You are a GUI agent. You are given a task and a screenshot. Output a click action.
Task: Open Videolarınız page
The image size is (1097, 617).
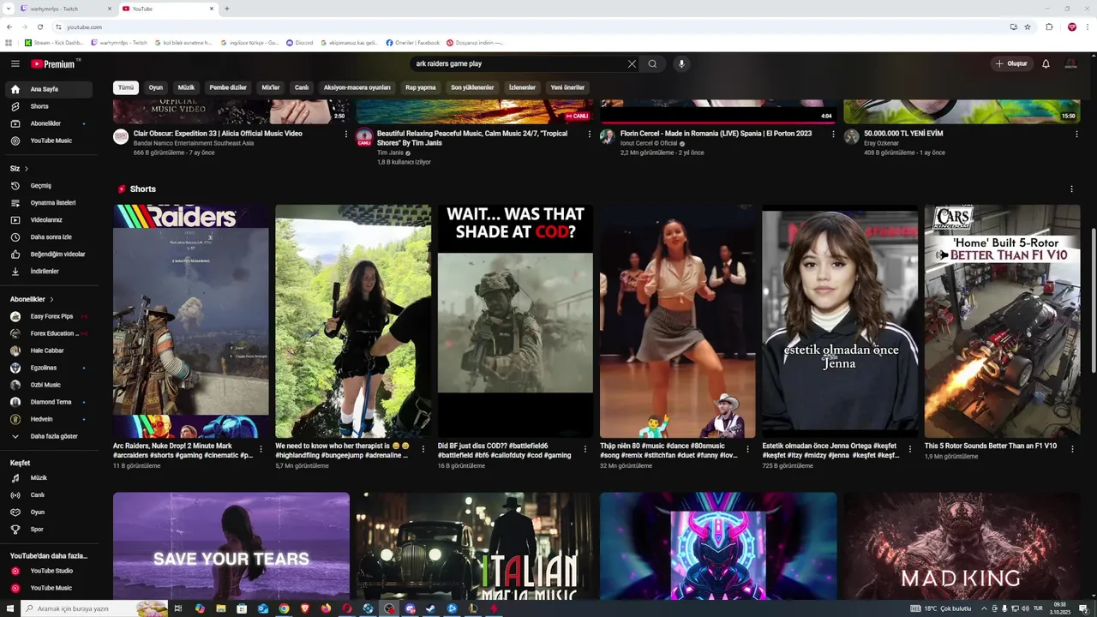coord(48,219)
